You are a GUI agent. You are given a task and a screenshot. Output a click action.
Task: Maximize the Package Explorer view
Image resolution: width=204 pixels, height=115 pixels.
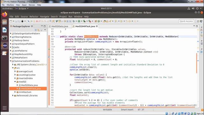pos(45,26)
